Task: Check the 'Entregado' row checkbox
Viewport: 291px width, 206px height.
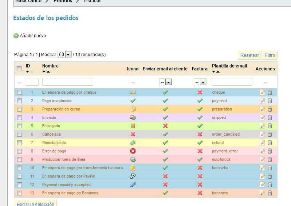Action: coord(20,126)
